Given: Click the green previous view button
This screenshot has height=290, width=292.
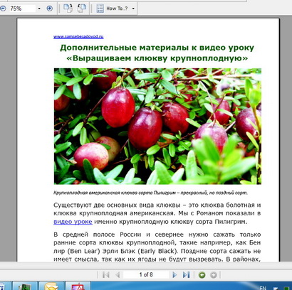Looking at the screenshot, I should pos(202,275).
